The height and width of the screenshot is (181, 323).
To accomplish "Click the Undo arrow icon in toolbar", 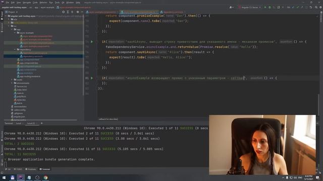I will (x=311, y=7).
